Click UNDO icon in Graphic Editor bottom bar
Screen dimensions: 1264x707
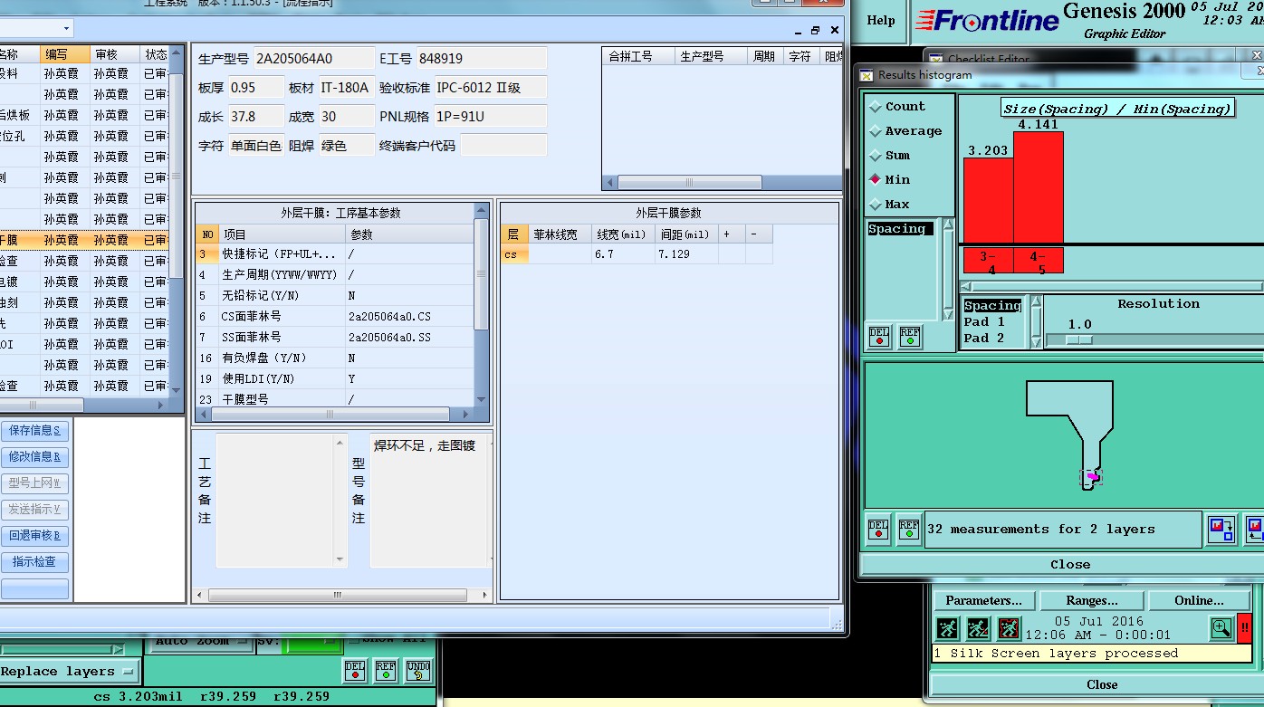[x=417, y=671]
